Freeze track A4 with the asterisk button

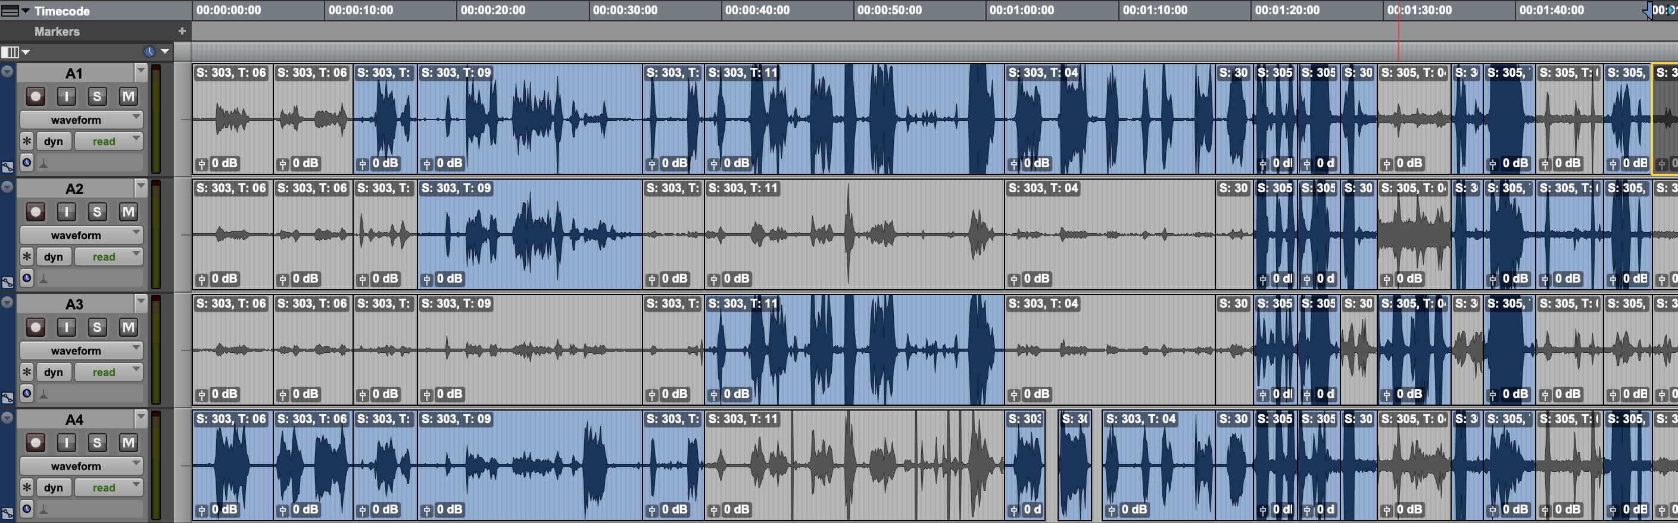[27, 487]
